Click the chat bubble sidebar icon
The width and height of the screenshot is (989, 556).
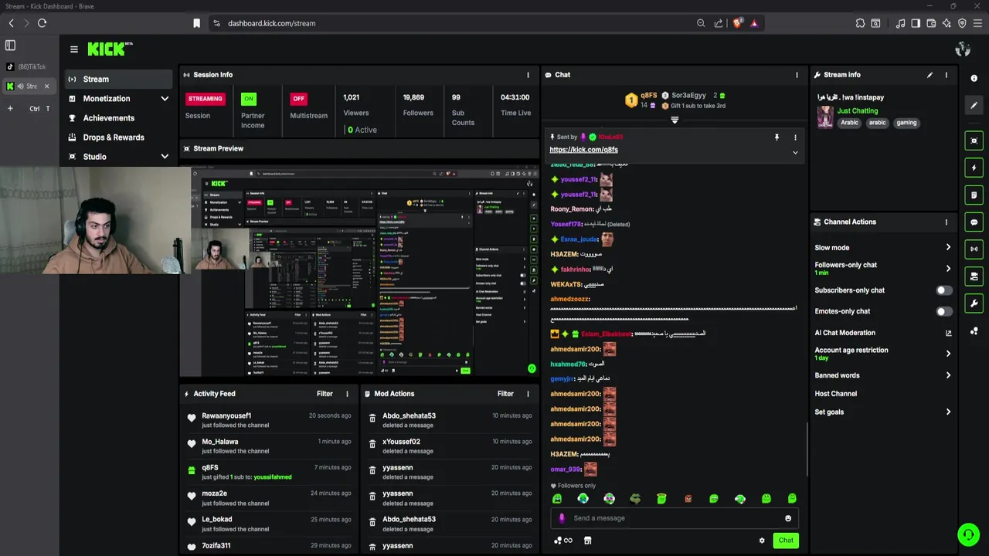click(x=974, y=222)
